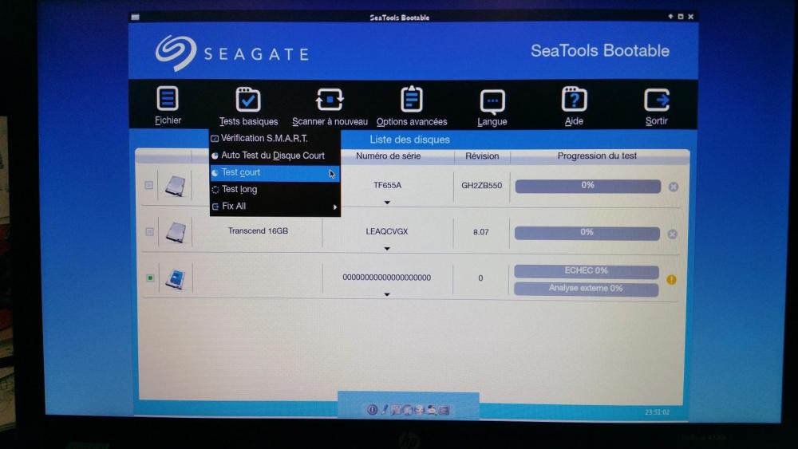Click the Révision column header

pos(482,156)
